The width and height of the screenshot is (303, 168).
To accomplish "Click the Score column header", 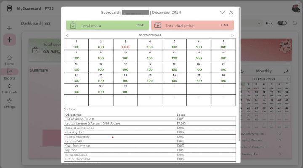I will 181,115.
